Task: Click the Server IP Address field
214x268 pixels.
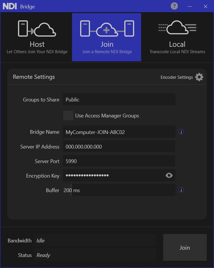Action: tap(119, 146)
